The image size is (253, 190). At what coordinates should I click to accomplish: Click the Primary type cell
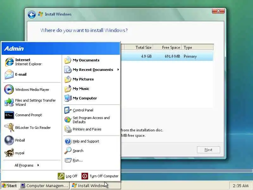pyautogui.click(x=190, y=56)
